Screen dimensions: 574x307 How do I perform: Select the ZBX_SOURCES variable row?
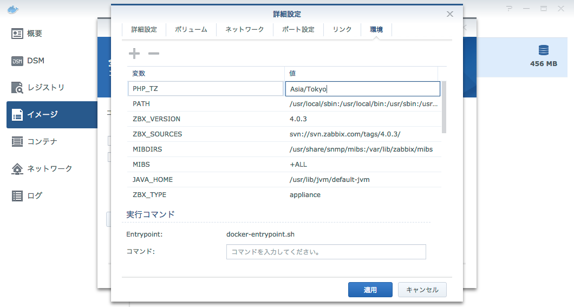point(284,134)
